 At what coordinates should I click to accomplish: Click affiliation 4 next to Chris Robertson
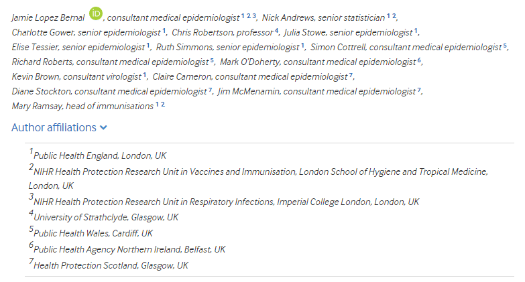[276, 30]
